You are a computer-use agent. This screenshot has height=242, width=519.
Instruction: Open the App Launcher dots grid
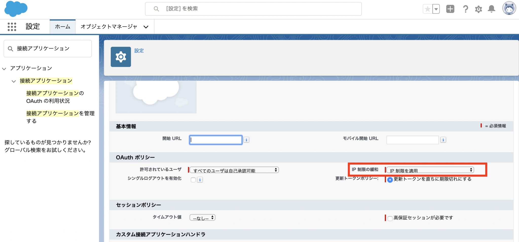[x=12, y=27]
